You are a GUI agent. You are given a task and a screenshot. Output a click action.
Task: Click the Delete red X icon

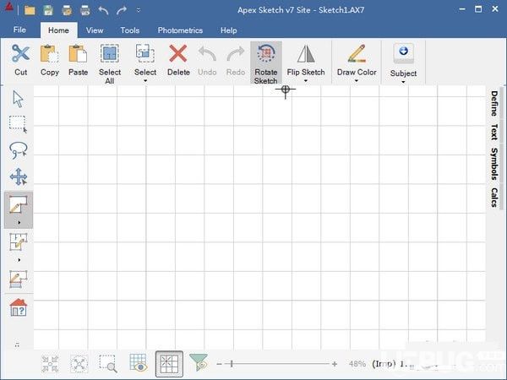tap(178, 53)
